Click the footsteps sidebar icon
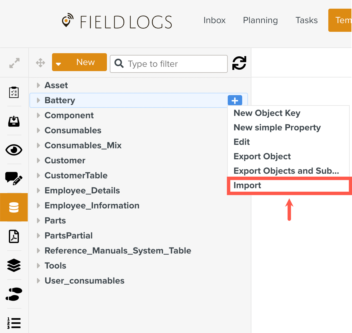 pyautogui.click(x=14, y=294)
